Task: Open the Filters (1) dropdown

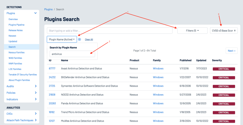Action: point(192,30)
